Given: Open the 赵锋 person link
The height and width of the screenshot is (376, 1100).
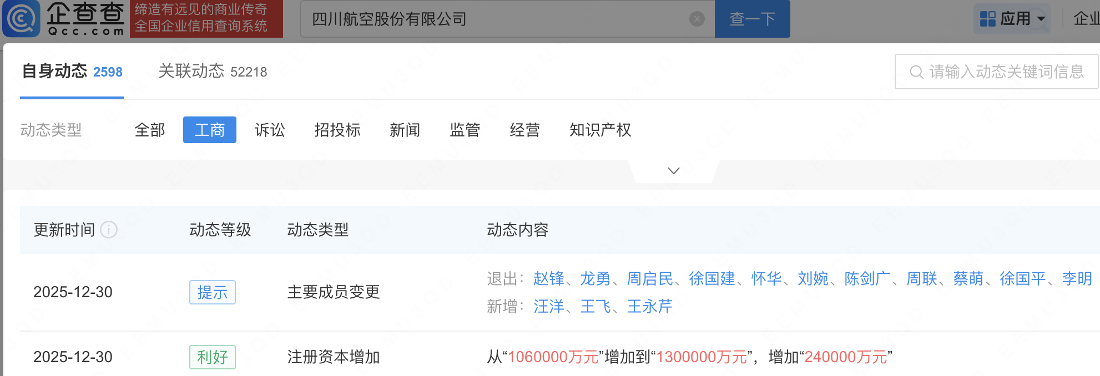Looking at the screenshot, I should (x=548, y=278).
